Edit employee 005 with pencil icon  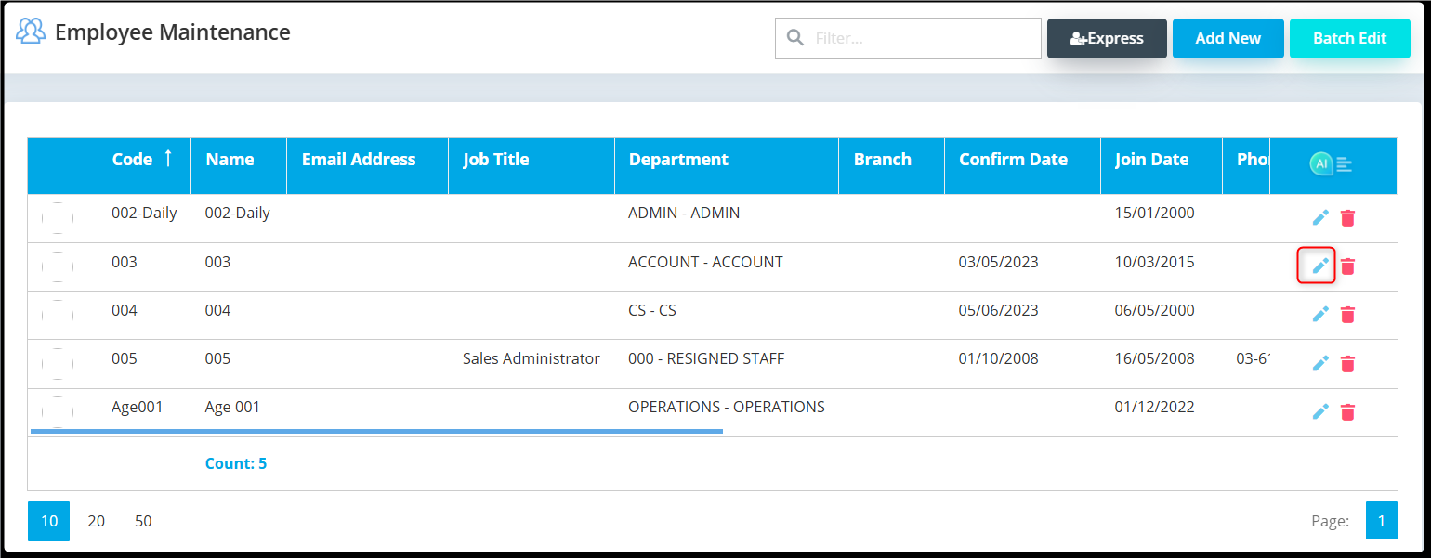pyautogui.click(x=1320, y=363)
